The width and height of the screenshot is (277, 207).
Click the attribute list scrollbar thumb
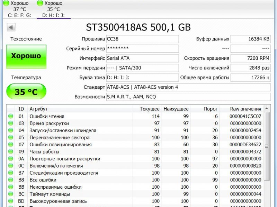coord(267,146)
